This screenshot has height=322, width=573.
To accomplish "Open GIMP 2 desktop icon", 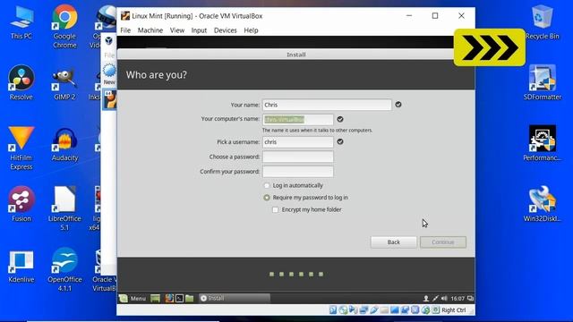I will [64, 83].
